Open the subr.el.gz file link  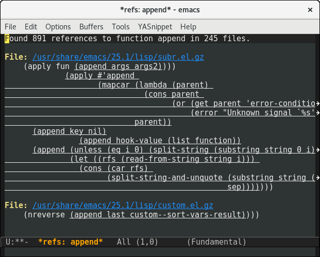[118, 57]
